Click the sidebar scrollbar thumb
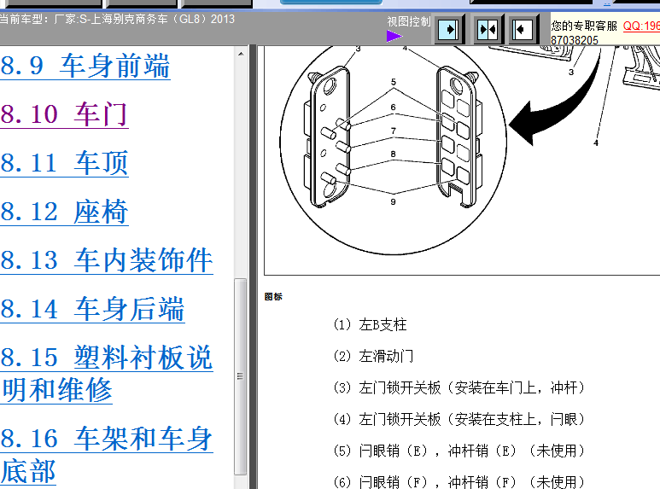The image size is (660, 489). 241,375
